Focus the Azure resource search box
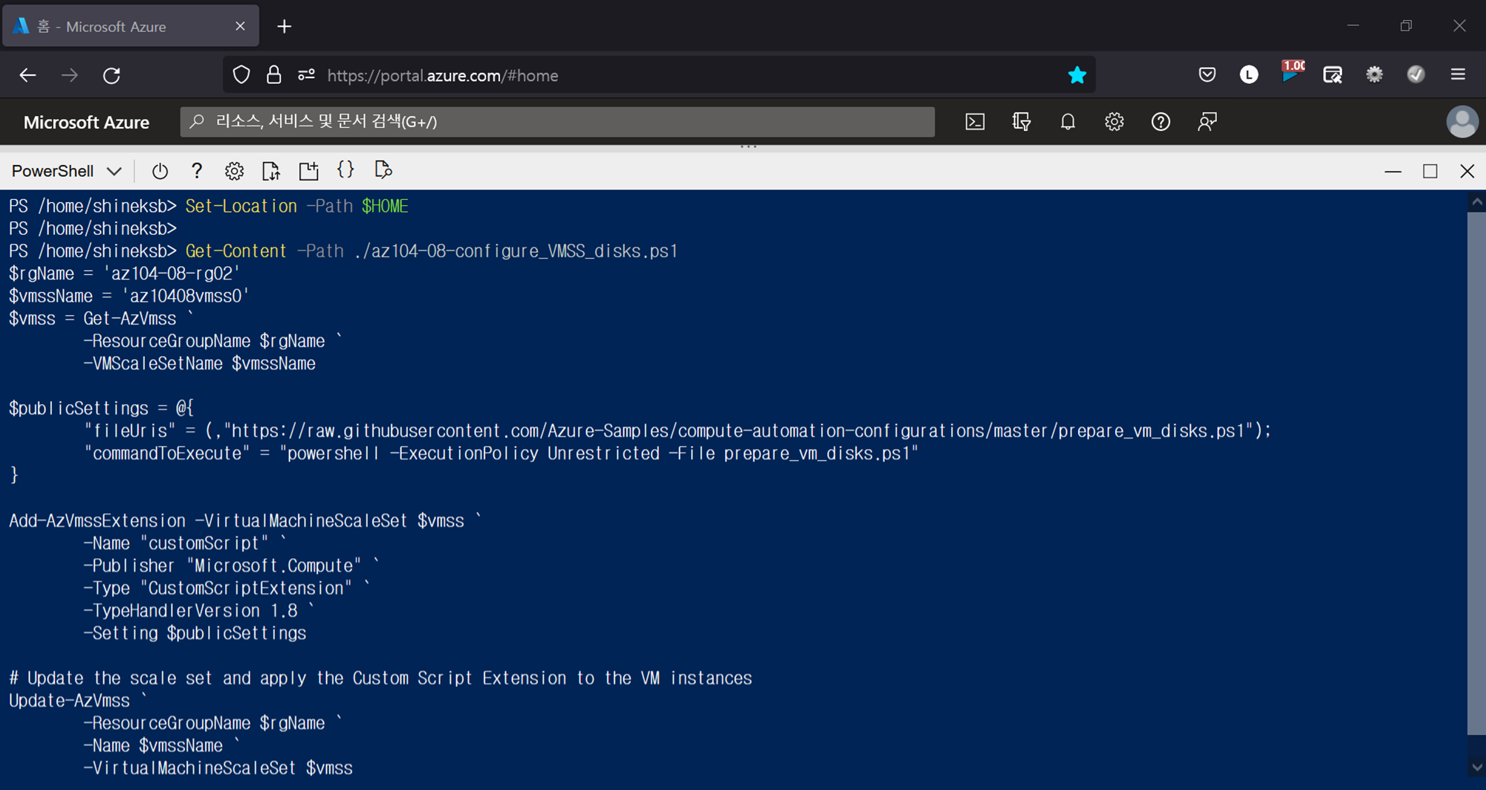This screenshot has width=1486, height=790. click(x=557, y=122)
